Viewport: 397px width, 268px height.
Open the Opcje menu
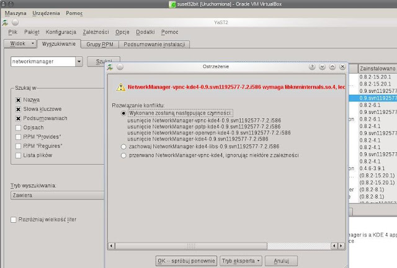click(x=122, y=32)
